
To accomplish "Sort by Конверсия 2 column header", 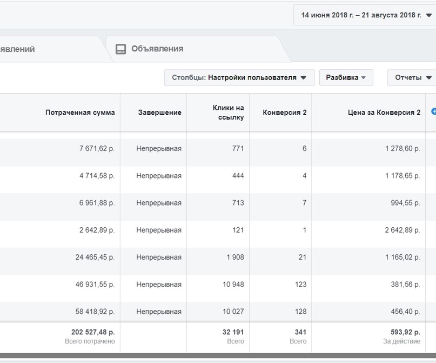I will (x=285, y=113).
